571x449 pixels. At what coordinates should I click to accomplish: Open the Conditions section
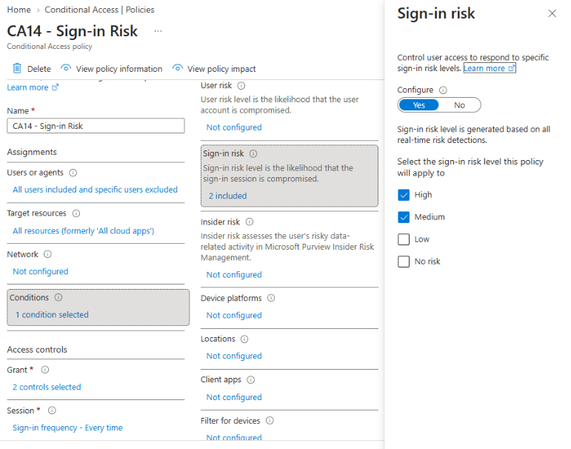[98, 307]
